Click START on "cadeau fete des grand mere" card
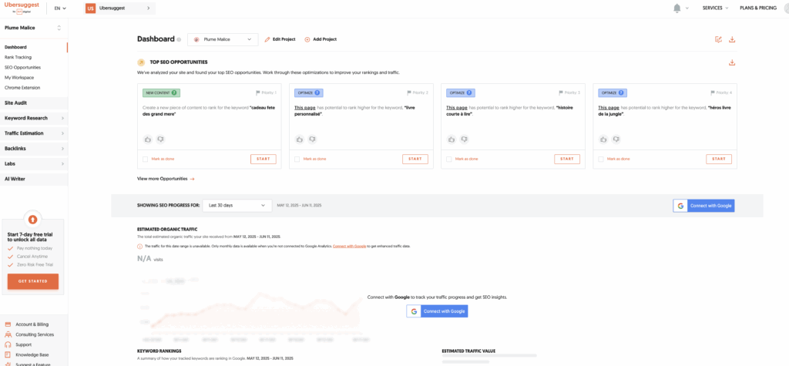 [264, 159]
